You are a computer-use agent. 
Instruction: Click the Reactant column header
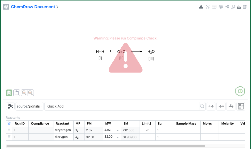pyautogui.click(x=62, y=123)
